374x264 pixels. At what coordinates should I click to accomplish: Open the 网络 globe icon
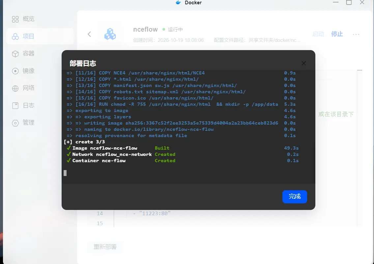15,88
